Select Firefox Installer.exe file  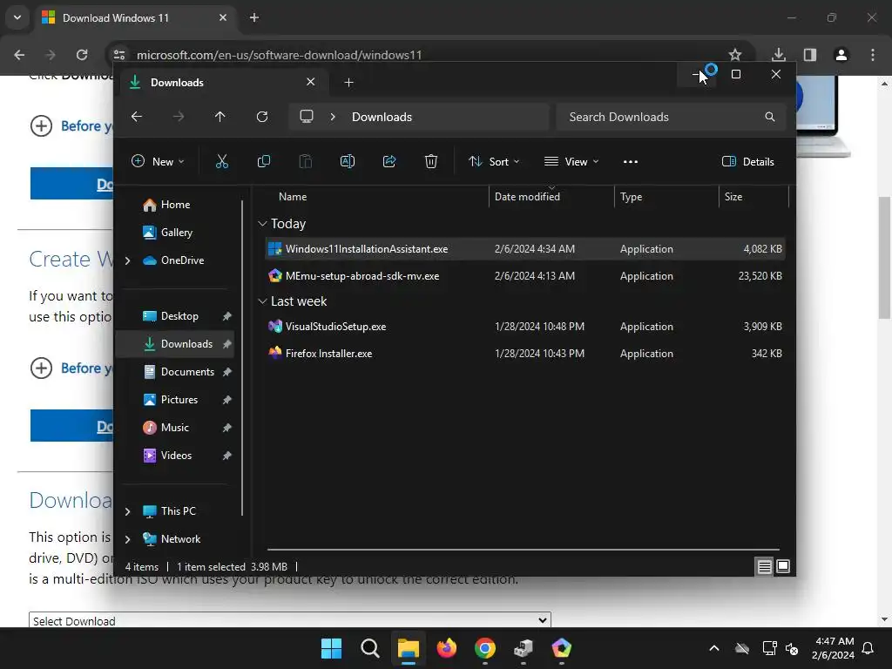point(525,354)
